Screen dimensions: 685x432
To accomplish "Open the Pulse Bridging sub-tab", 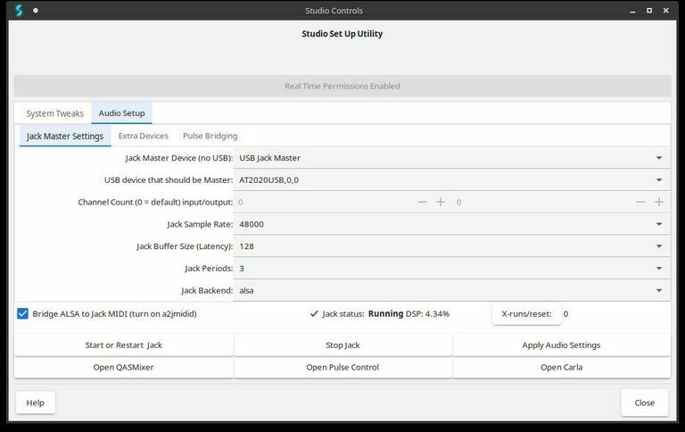I will tap(210, 136).
